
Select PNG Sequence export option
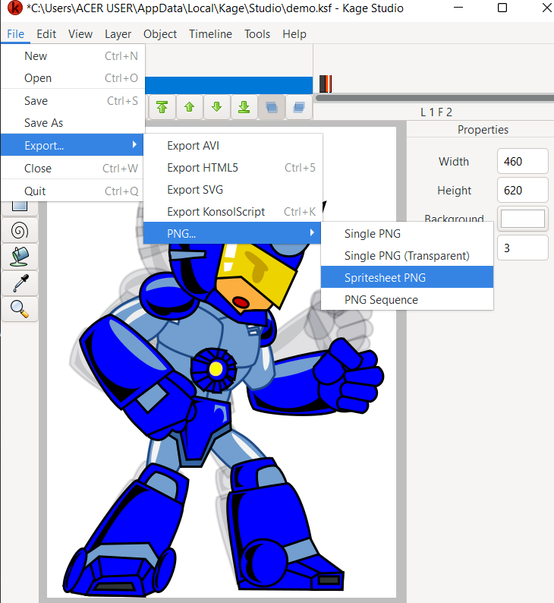pyautogui.click(x=408, y=299)
